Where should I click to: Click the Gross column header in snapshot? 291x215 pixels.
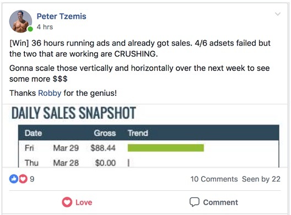pos(105,133)
